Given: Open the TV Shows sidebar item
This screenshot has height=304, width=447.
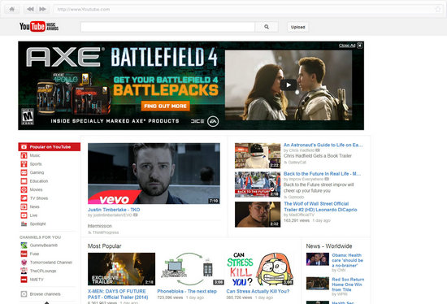Looking at the screenshot, I should coord(39,198).
